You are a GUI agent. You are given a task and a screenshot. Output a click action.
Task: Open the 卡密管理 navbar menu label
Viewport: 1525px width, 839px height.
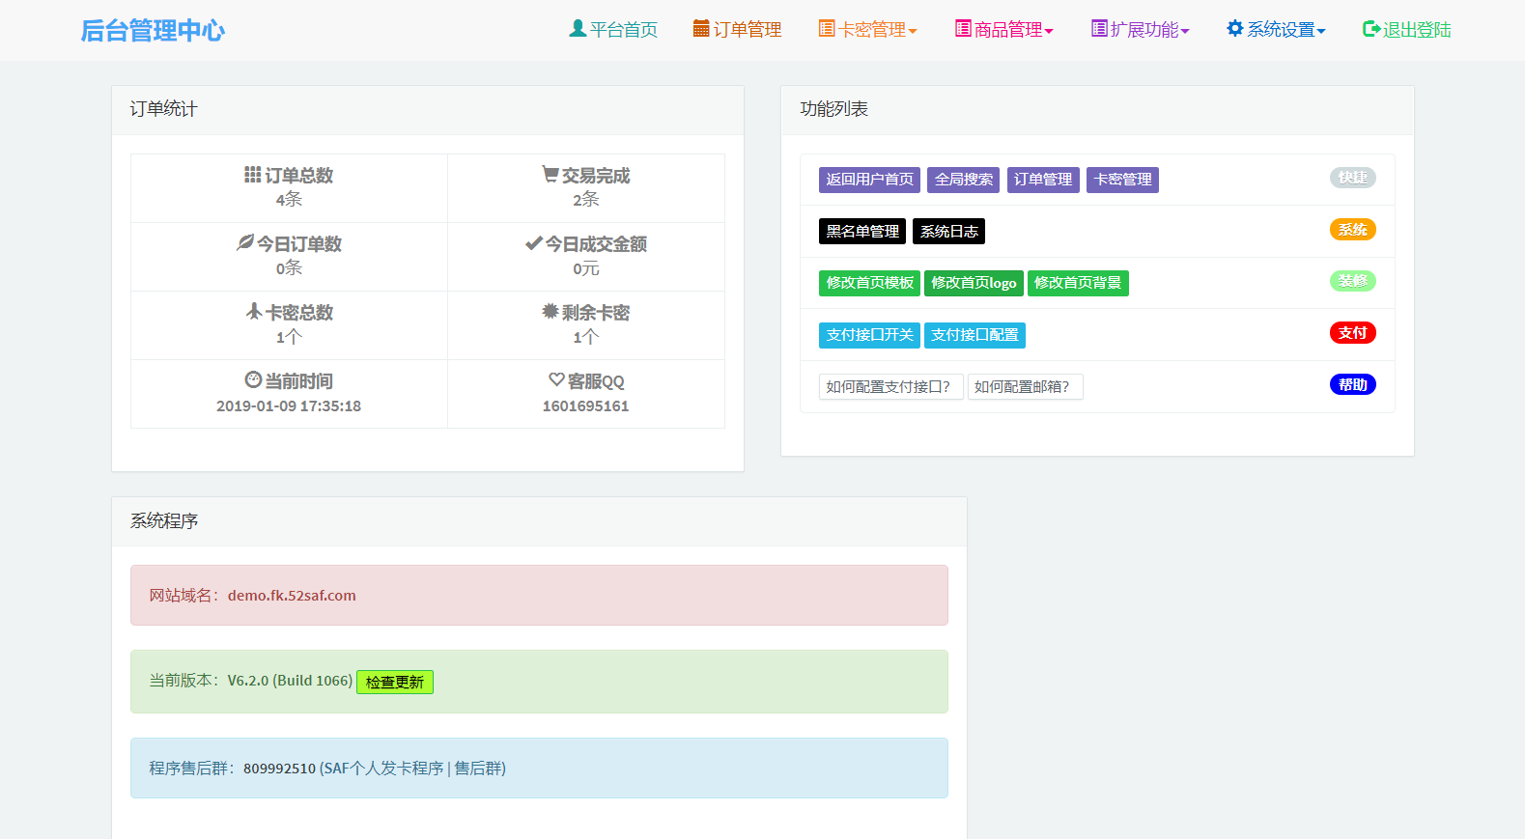pyautogui.click(x=872, y=30)
